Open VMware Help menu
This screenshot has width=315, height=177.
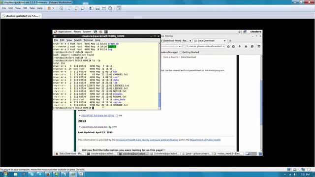coord(40,8)
